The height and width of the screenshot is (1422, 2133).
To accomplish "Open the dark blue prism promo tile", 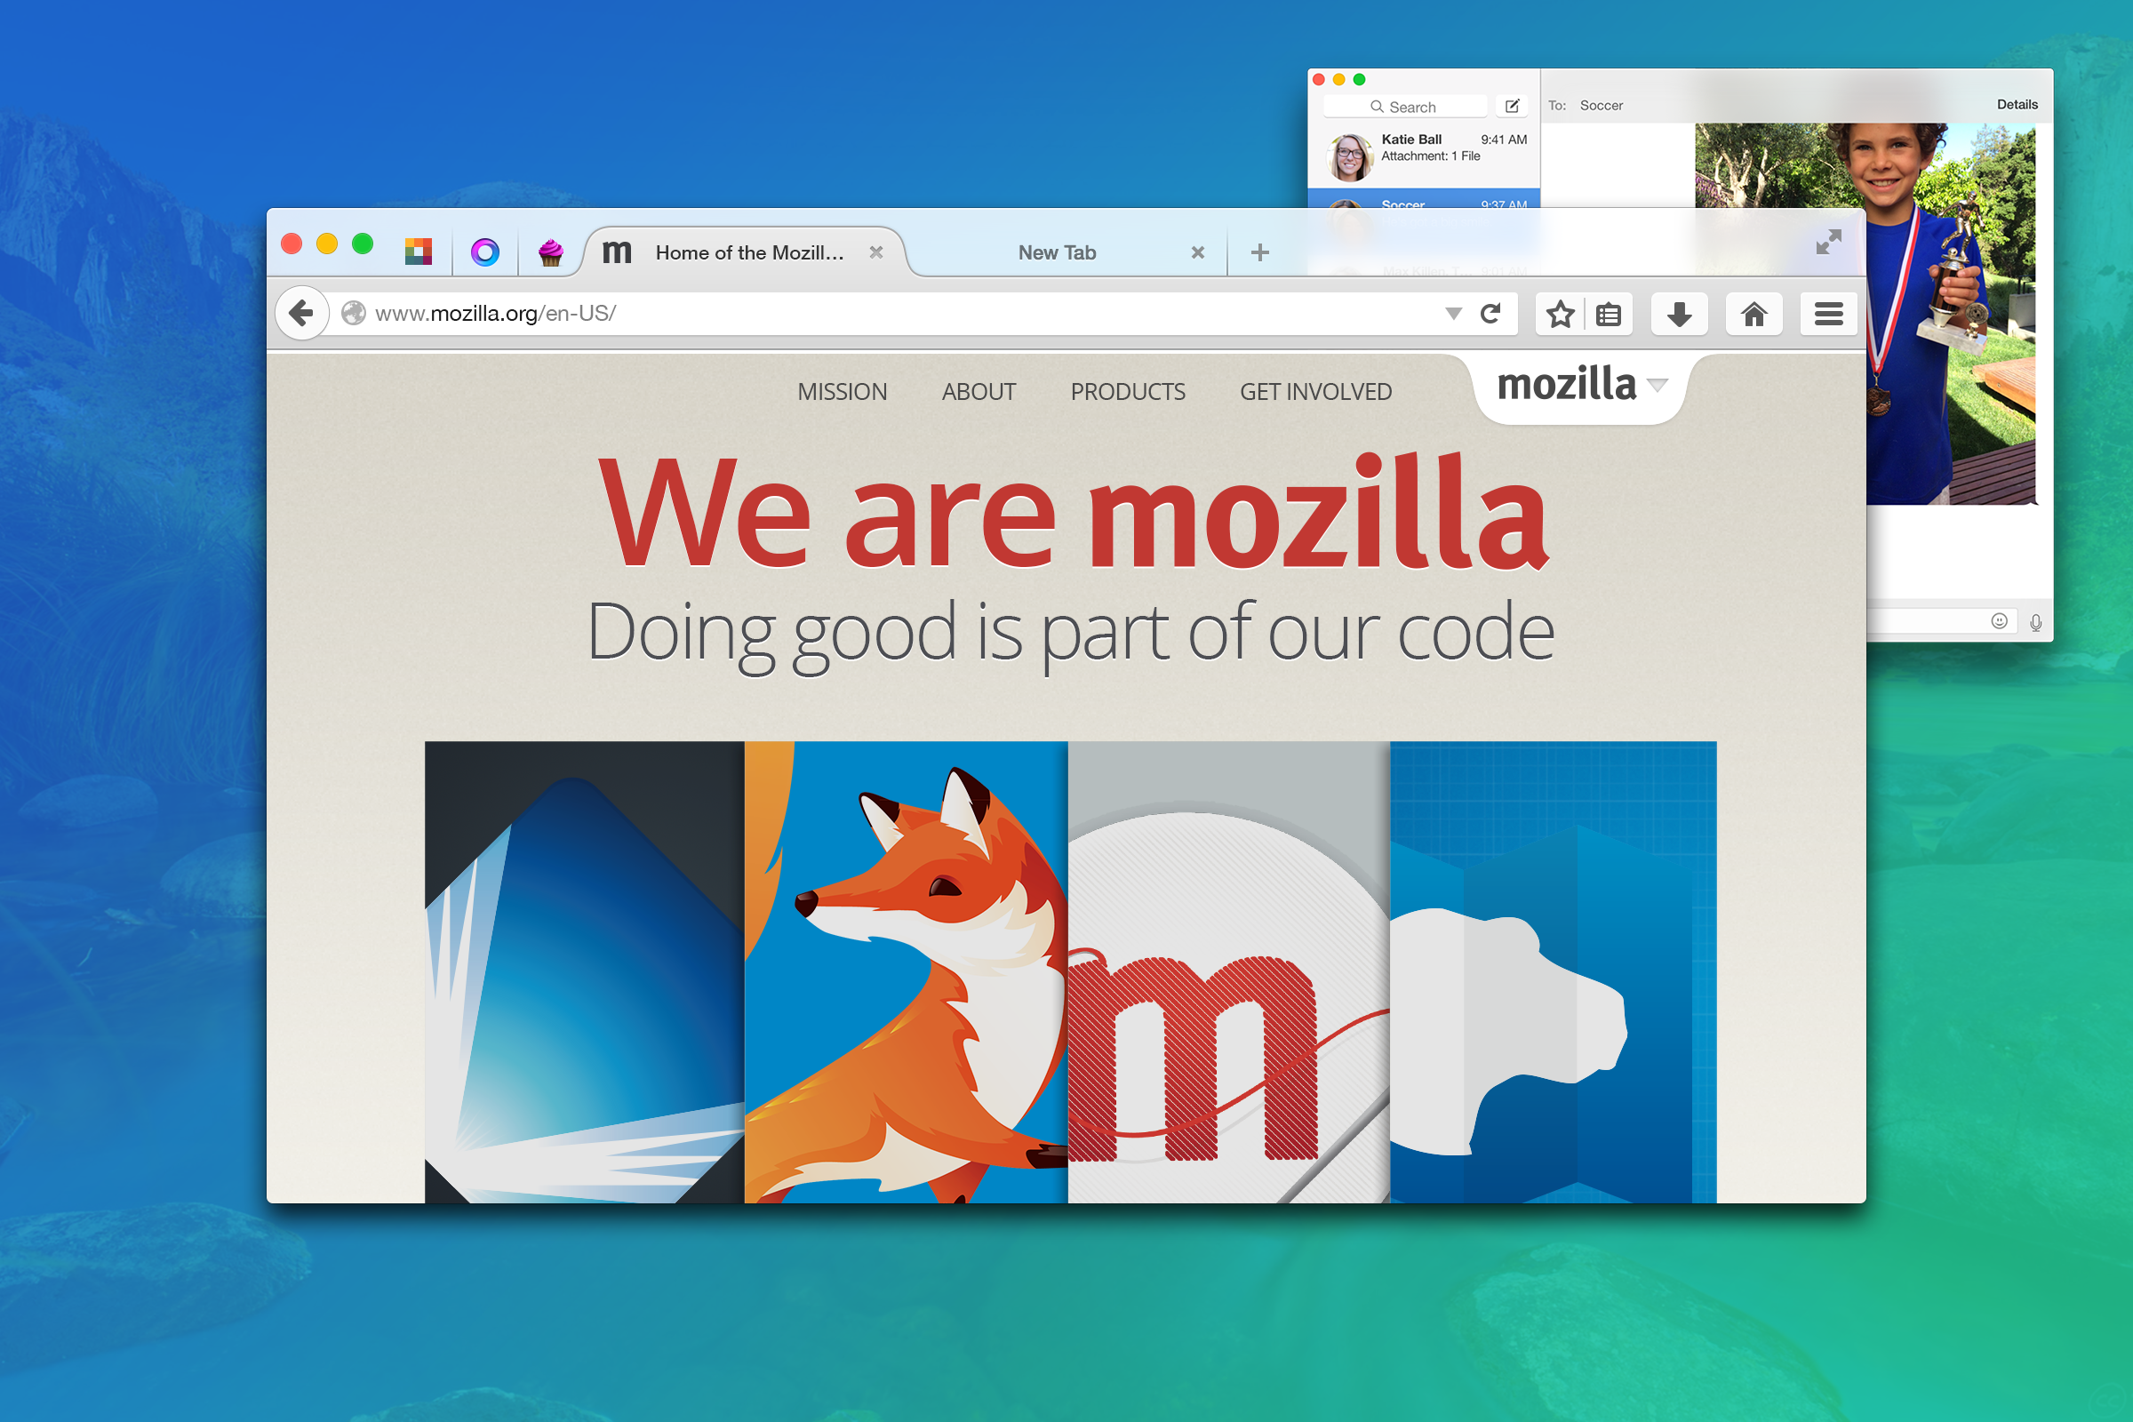I will 584,972.
